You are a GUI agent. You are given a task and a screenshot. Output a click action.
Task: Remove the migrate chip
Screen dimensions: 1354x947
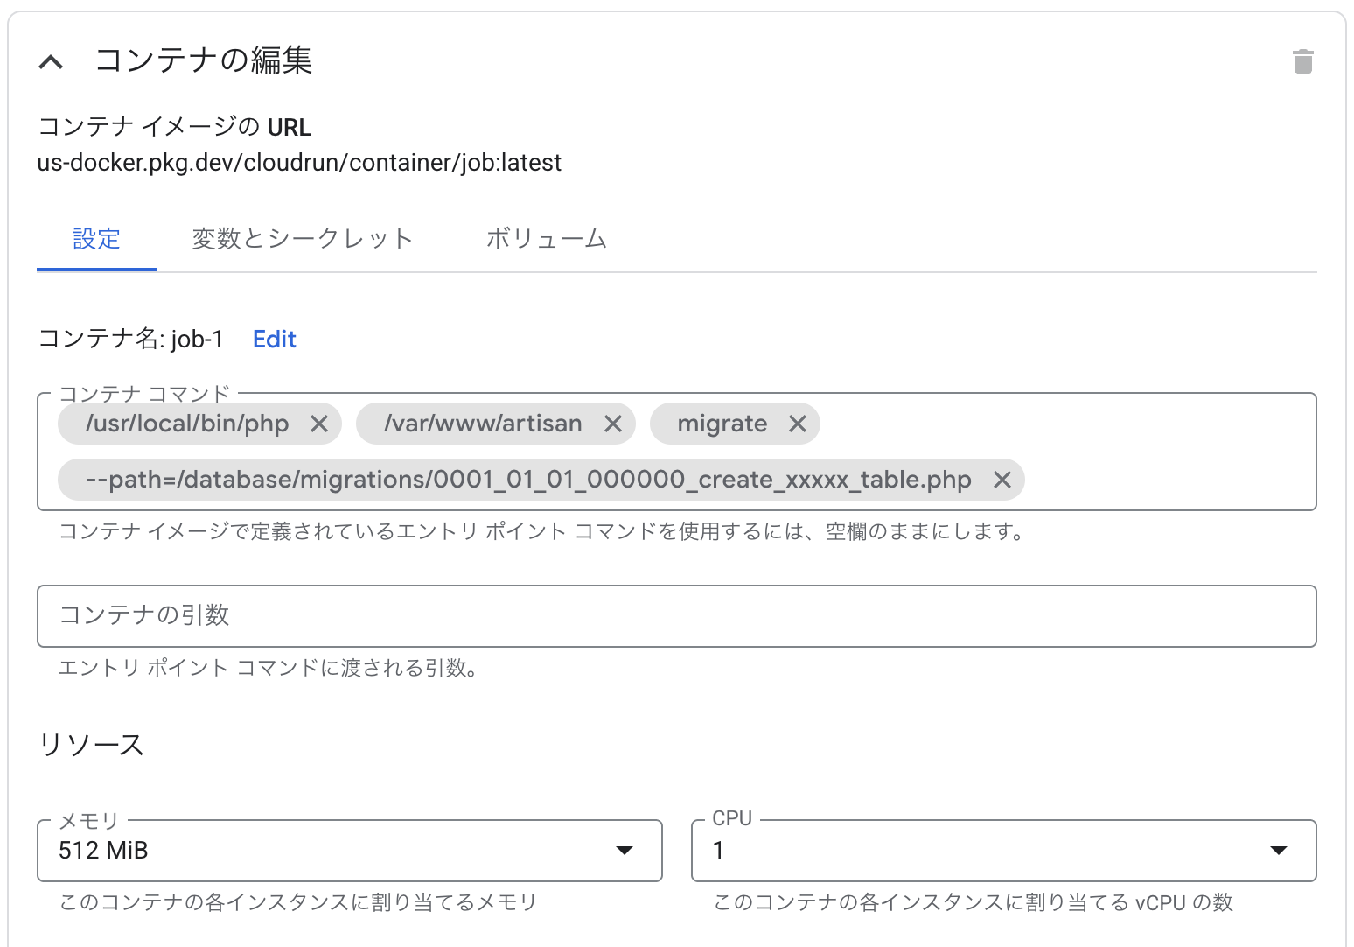tap(797, 424)
